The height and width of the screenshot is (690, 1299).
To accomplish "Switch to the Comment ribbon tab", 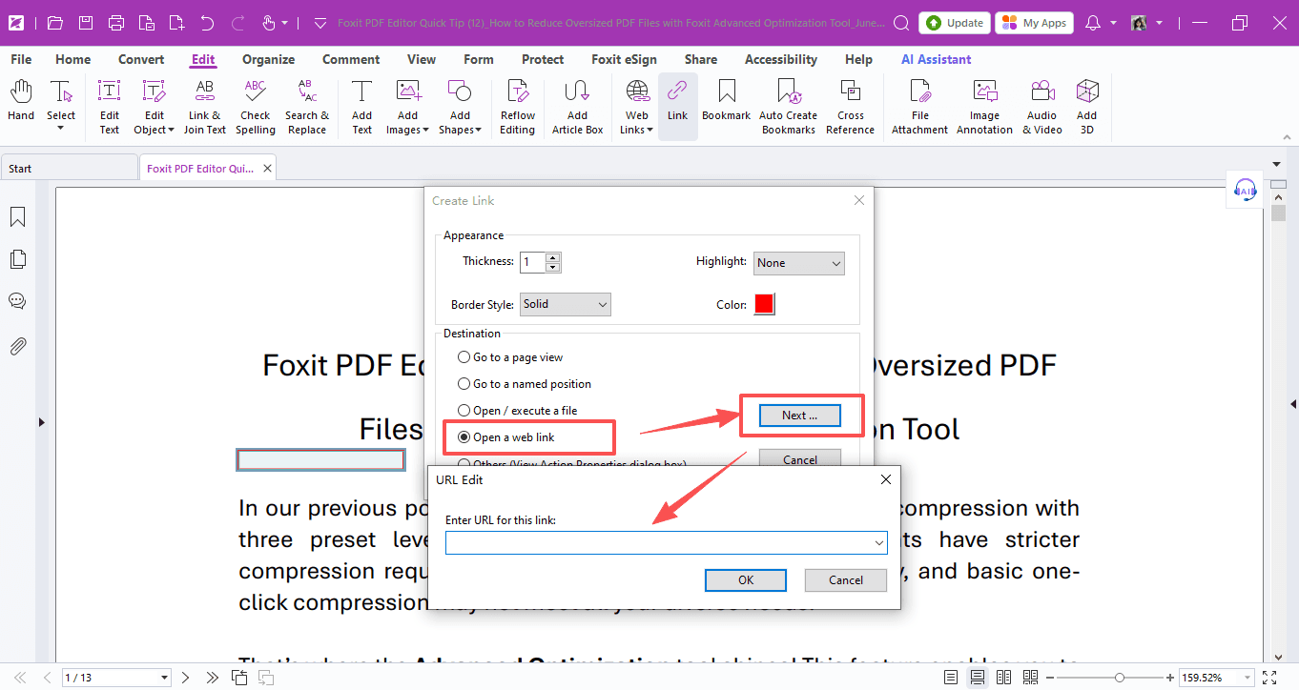I will click(351, 59).
